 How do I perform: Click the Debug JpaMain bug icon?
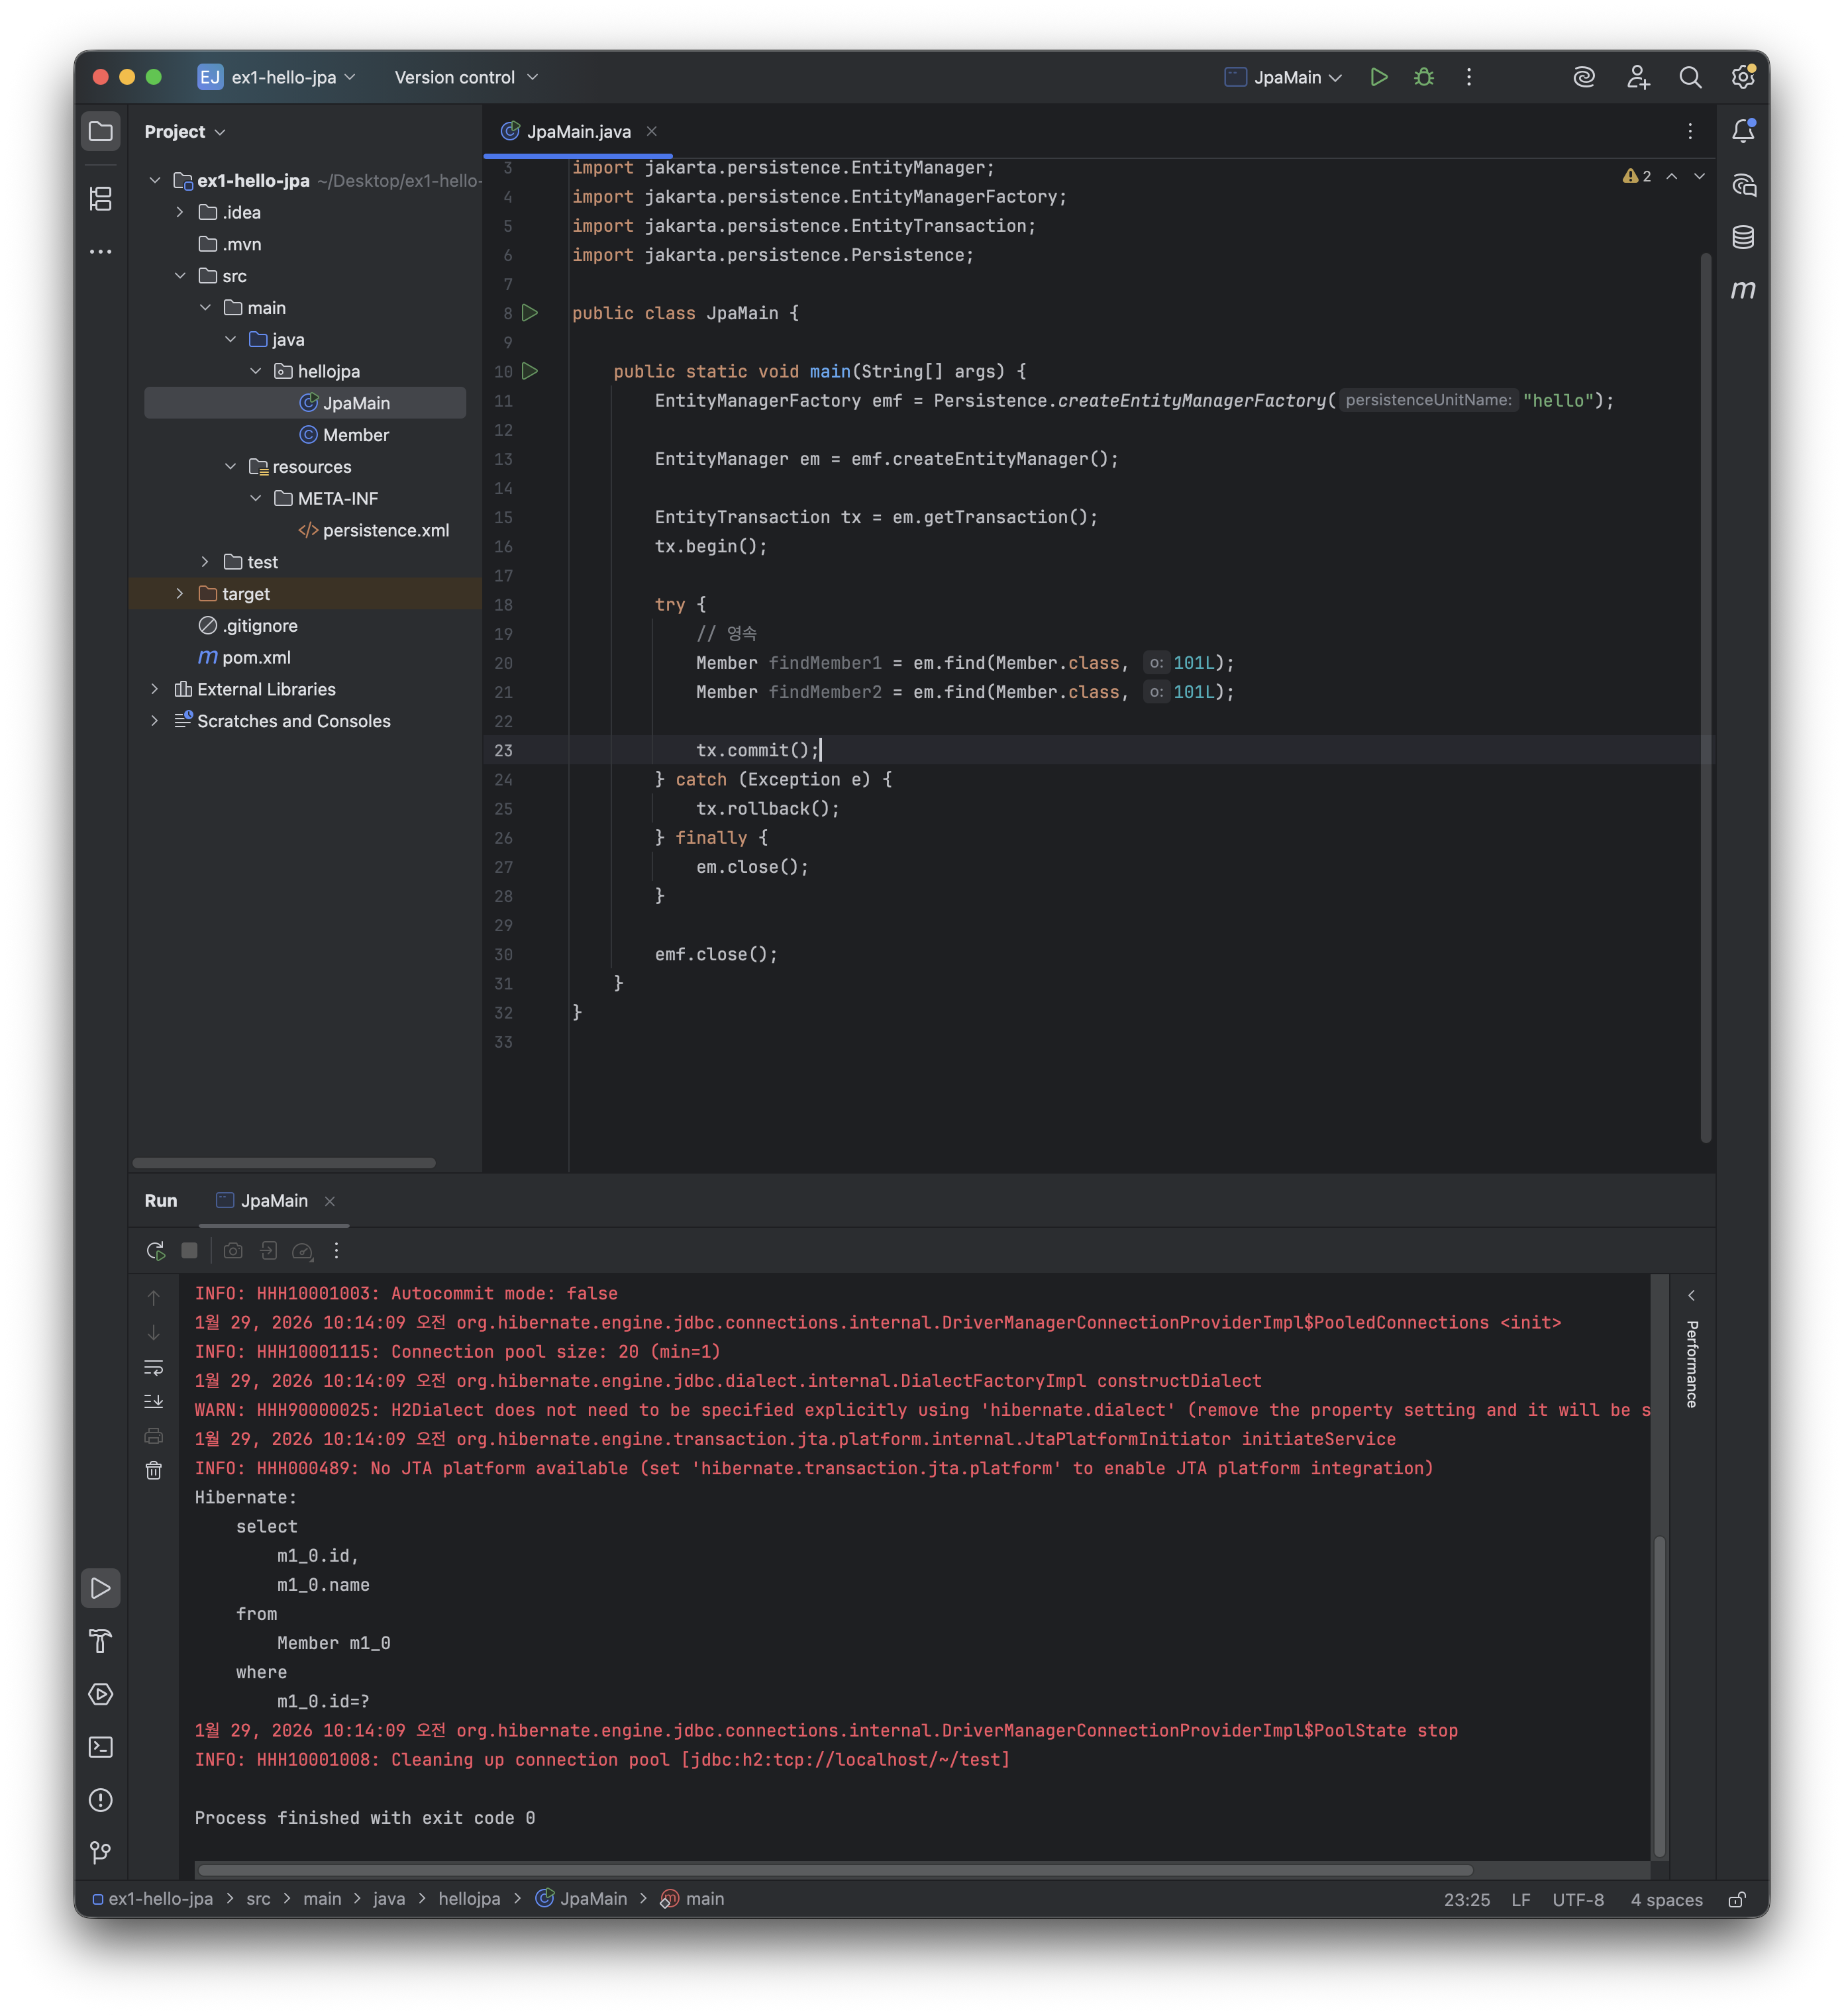[1424, 77]
